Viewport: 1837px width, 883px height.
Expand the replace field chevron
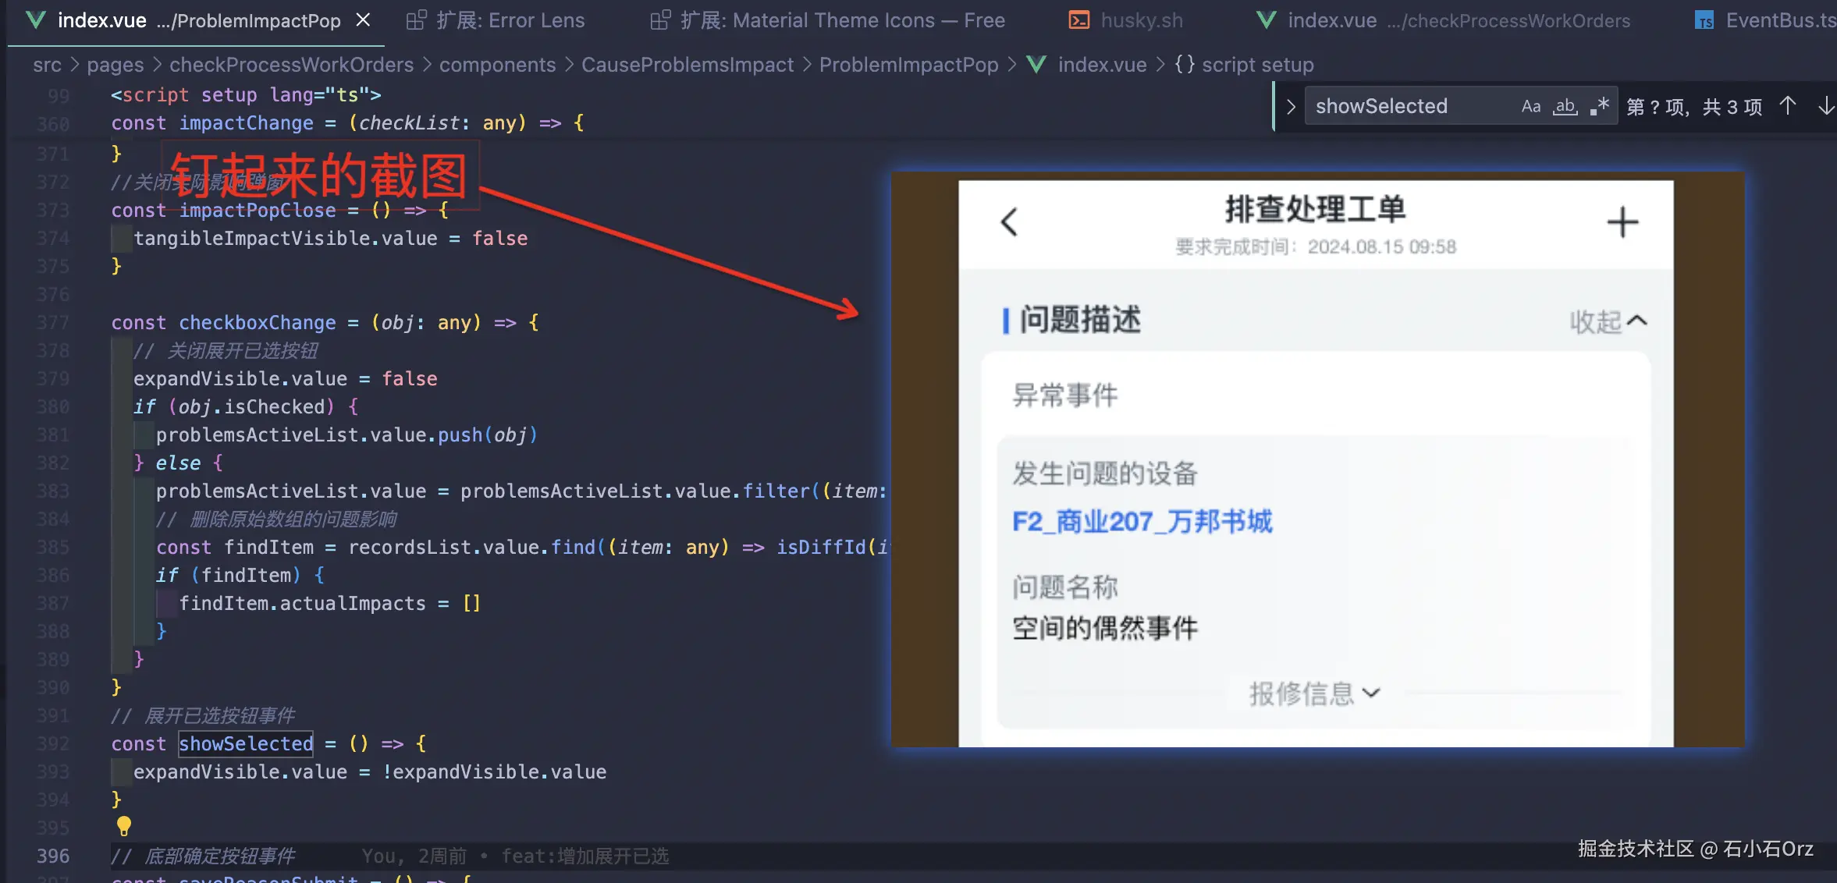[x=1291, y=107]
